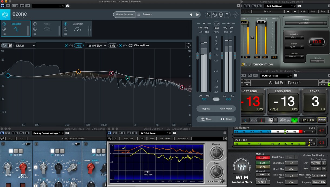This screenshot has width=330, height=187.
Task: Go to previous Ozone preset arrow
Action: point(191,15)
